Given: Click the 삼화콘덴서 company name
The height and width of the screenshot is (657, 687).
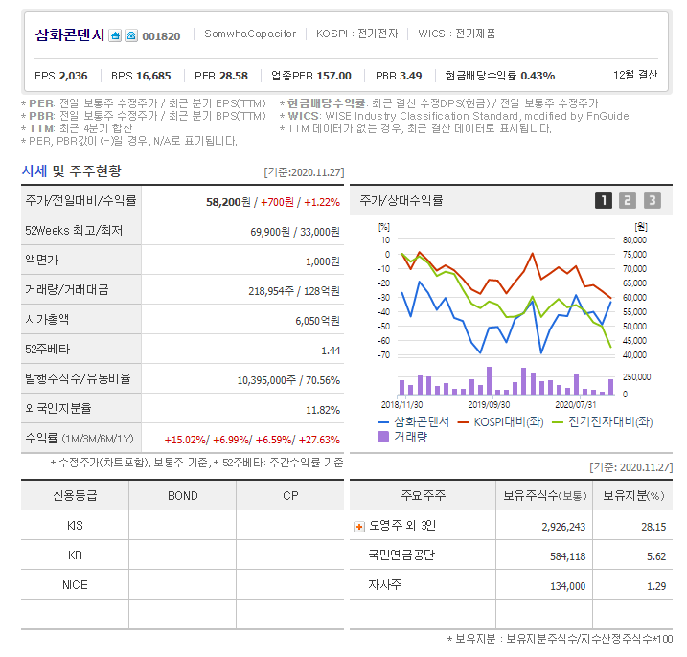Looking at the screenshot, I should [x=70, y=35].
